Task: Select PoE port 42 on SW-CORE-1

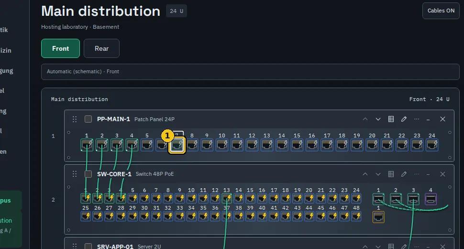Action: (286, 216)
